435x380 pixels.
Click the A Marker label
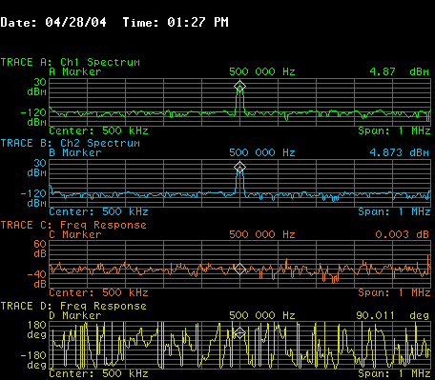(x=75, y=71)
